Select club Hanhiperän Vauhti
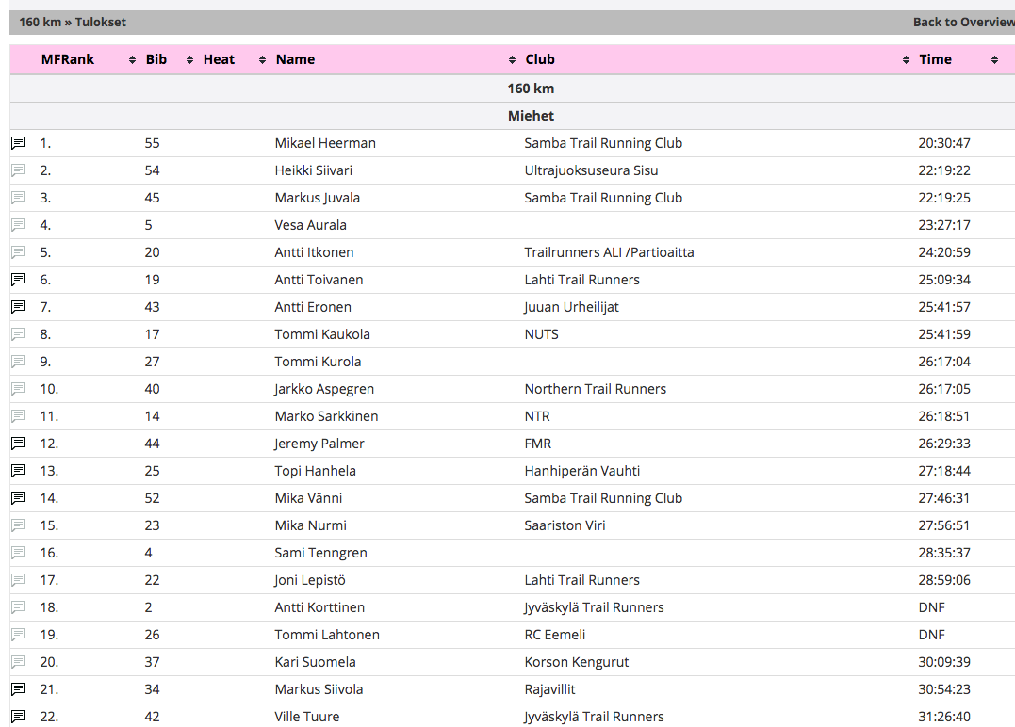The image size is (1015, 727). click(x=581, y=471)
